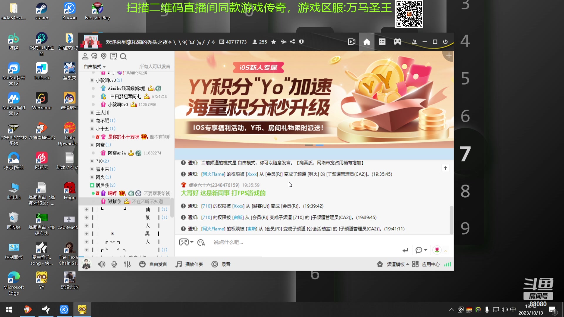The width and height of the screenshot is (564, 317).
Task: Open the audio mixer settings icon
Action: tap(127, 264)
